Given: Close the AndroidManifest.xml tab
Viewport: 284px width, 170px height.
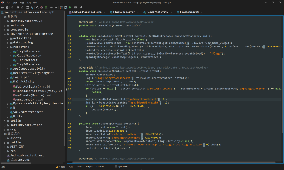Looking at the screenshot, I should coord(104,12).
